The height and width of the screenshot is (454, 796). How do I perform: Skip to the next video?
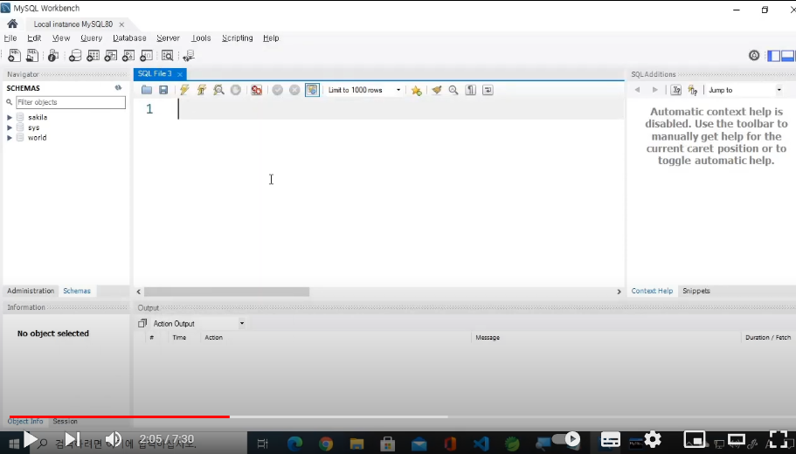tap(73, 439)
